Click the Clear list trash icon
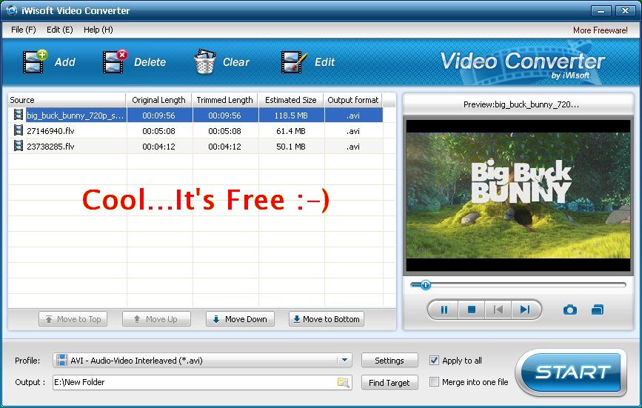 (x=205, y=61)
